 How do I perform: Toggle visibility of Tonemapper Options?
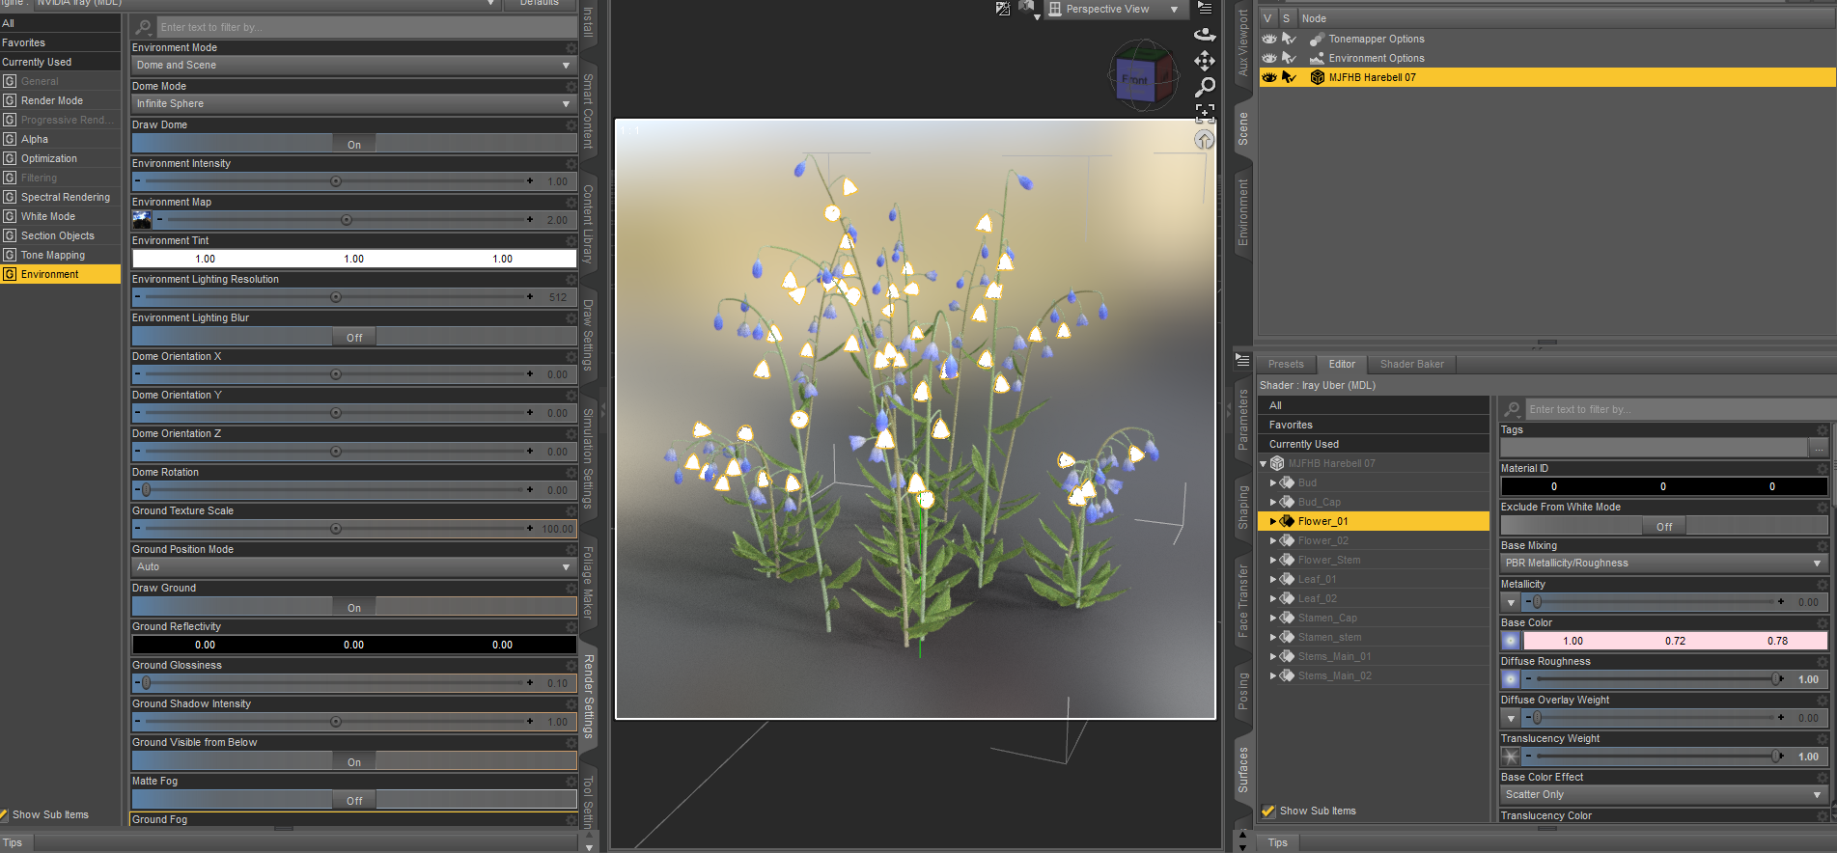point(1269,39)
